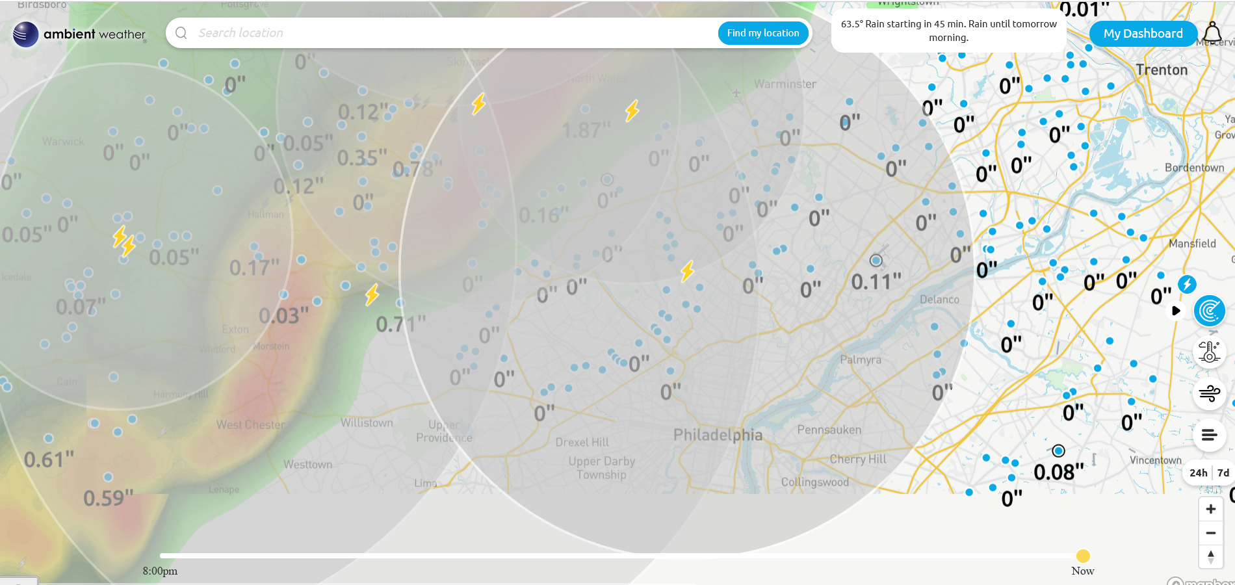Click the Warminster map label
1235x585 pixels.
785,84
